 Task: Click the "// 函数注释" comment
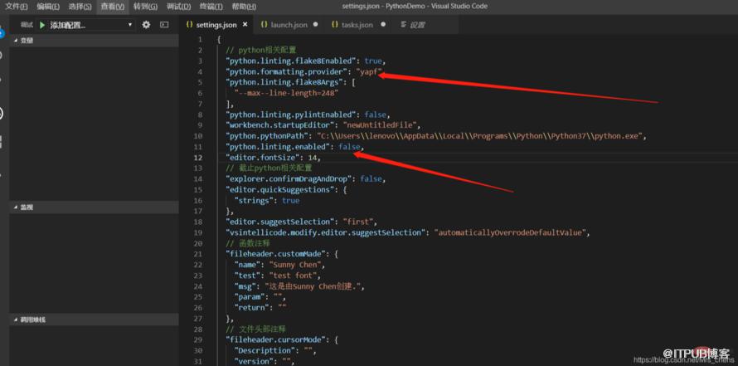pyautogui.click(x=248, y=243)
